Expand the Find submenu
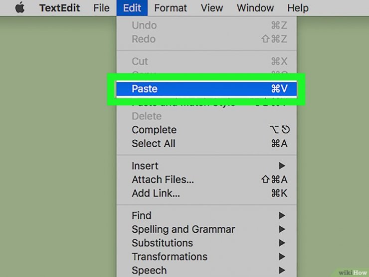This screenshot has width=369, height=277. point(206,215)
